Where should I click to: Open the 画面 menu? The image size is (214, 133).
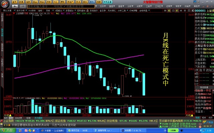(x=112, y=6)
